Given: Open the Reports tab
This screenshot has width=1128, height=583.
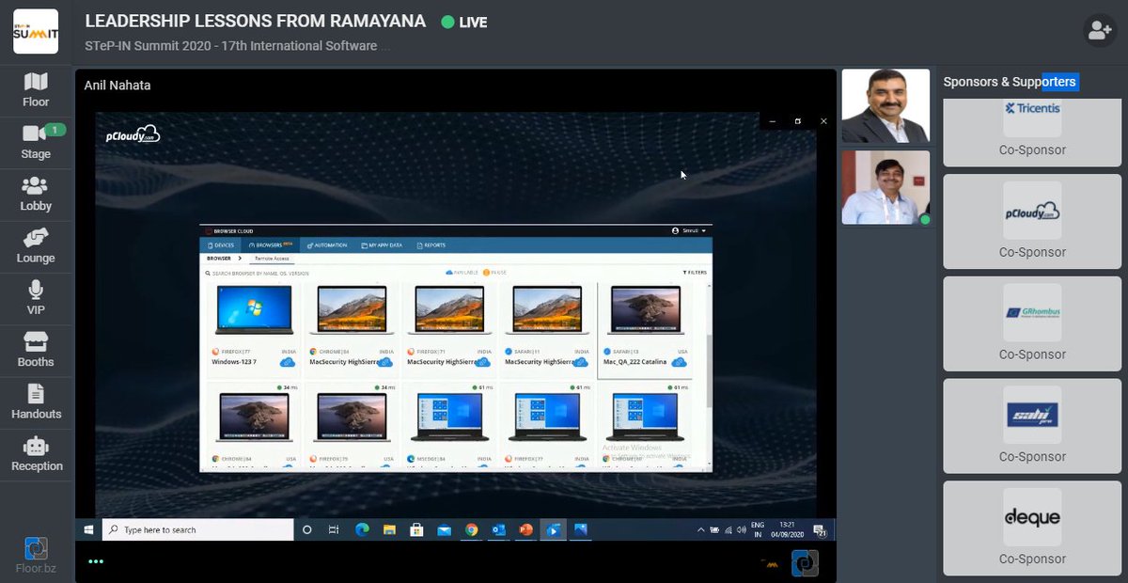Looking at the screenshot, I should (x=431, y=244).
